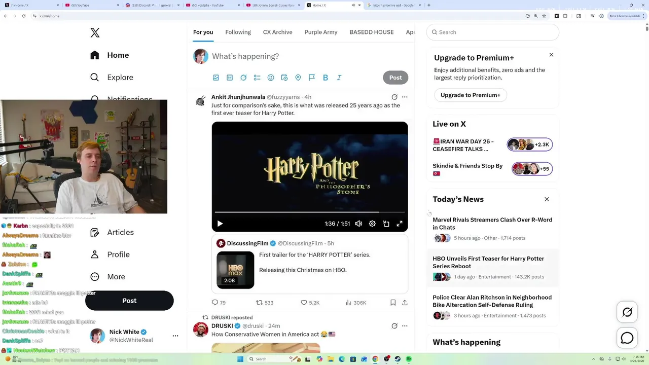Switch to the For you tab
The width and height of the screenshot is (649, 365).
click(x=203, y=32)
